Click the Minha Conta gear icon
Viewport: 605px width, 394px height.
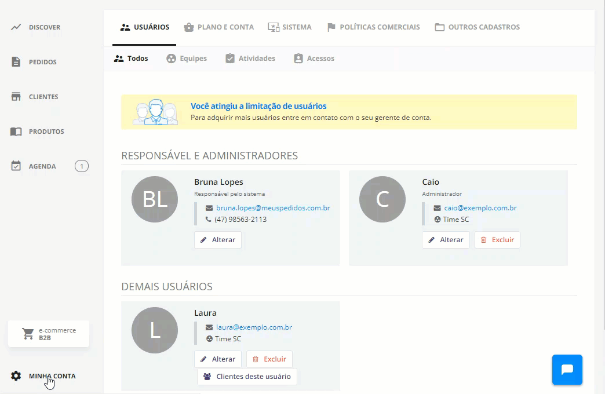click(16, 376)
